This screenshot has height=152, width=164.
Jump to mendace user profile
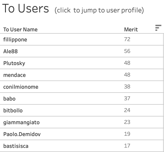coord(15,75)
